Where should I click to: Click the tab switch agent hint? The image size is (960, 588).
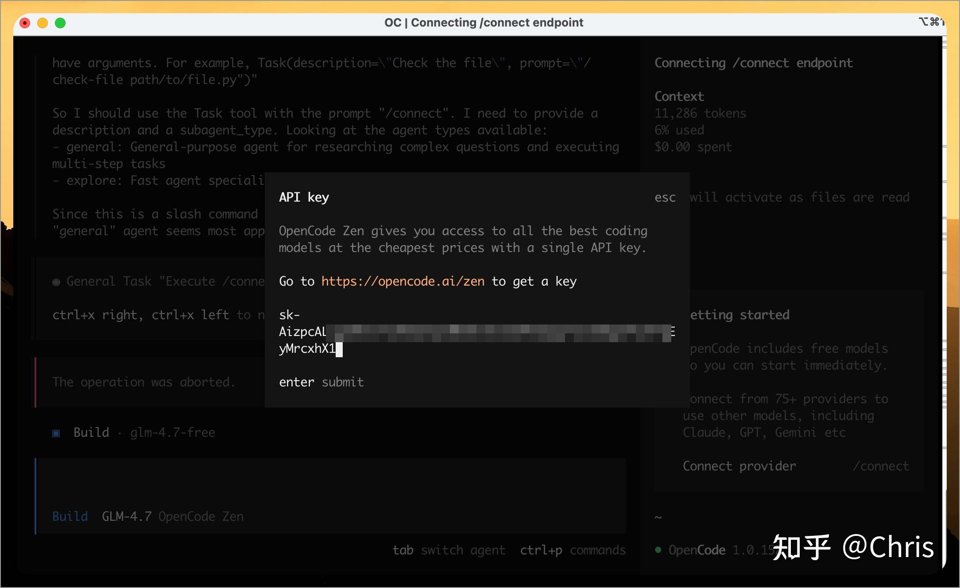(449, 550)
